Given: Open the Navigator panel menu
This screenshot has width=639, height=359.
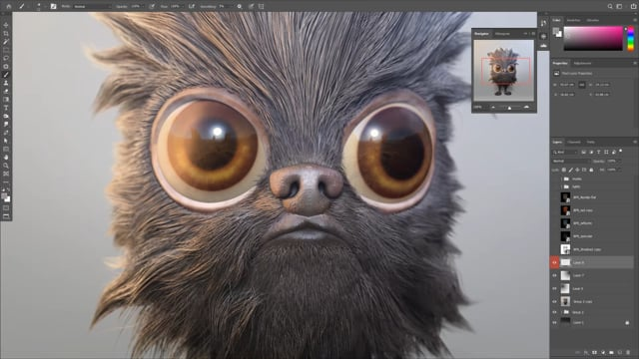Looking at the screenshot, I should [533, 34].
